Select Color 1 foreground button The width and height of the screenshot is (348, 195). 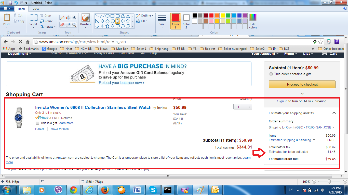click(x=176, y=21)
